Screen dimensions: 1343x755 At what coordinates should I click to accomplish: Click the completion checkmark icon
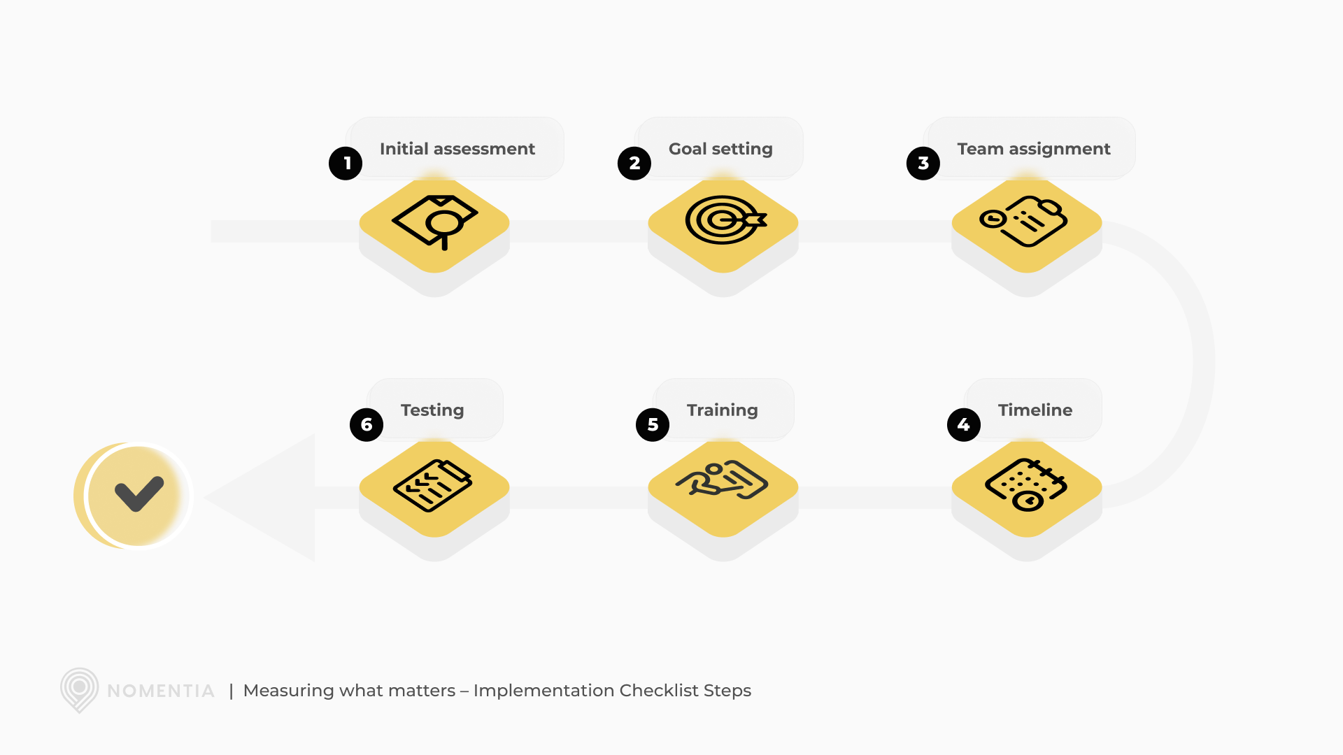(x=132, y=494)
